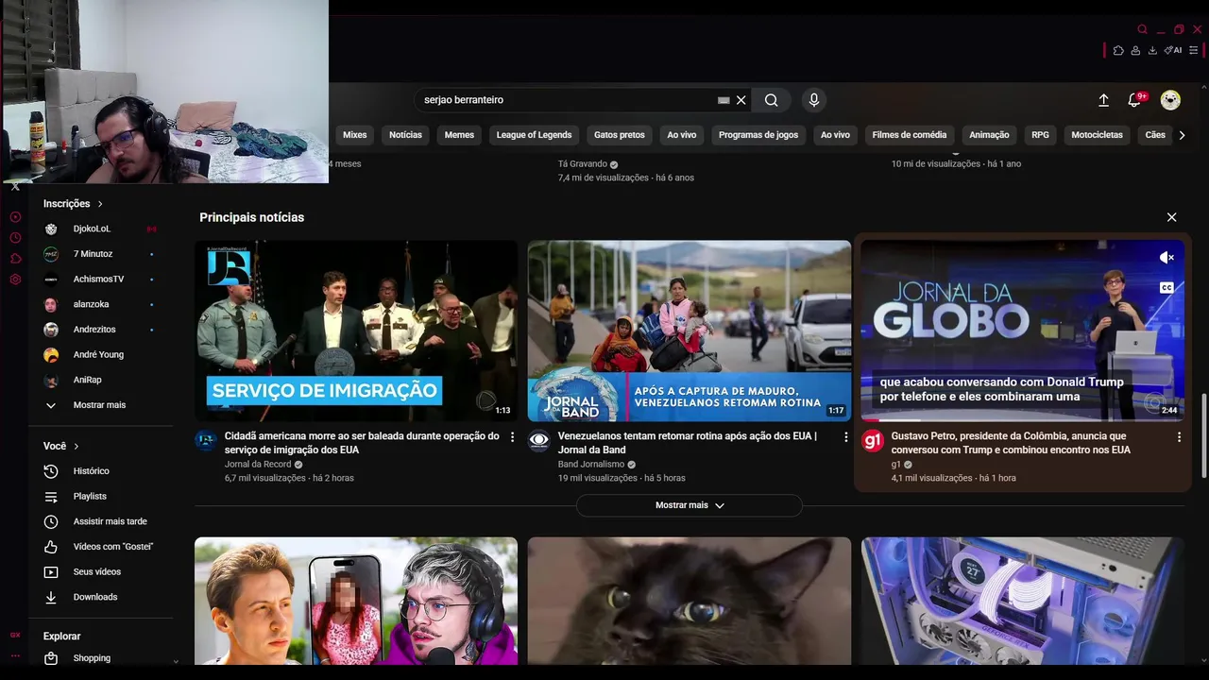The width and height of the screenshot is (1209, 680).
Task: Expand Mostrar mais below news videos
Action: tap(690, 505)
